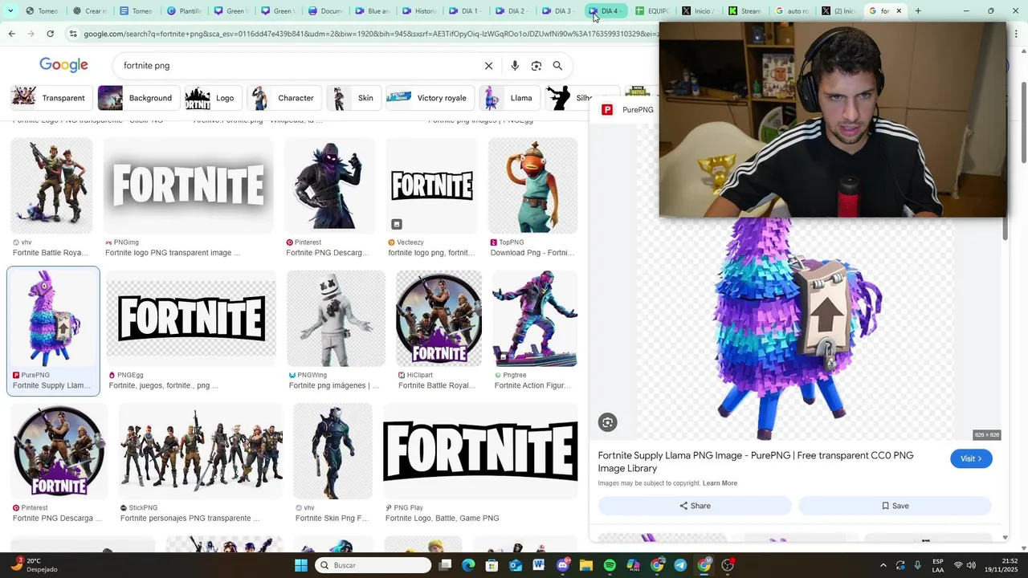Open the Windows Start menu
Screen dimensions: 1028x578
pos(301,565)
